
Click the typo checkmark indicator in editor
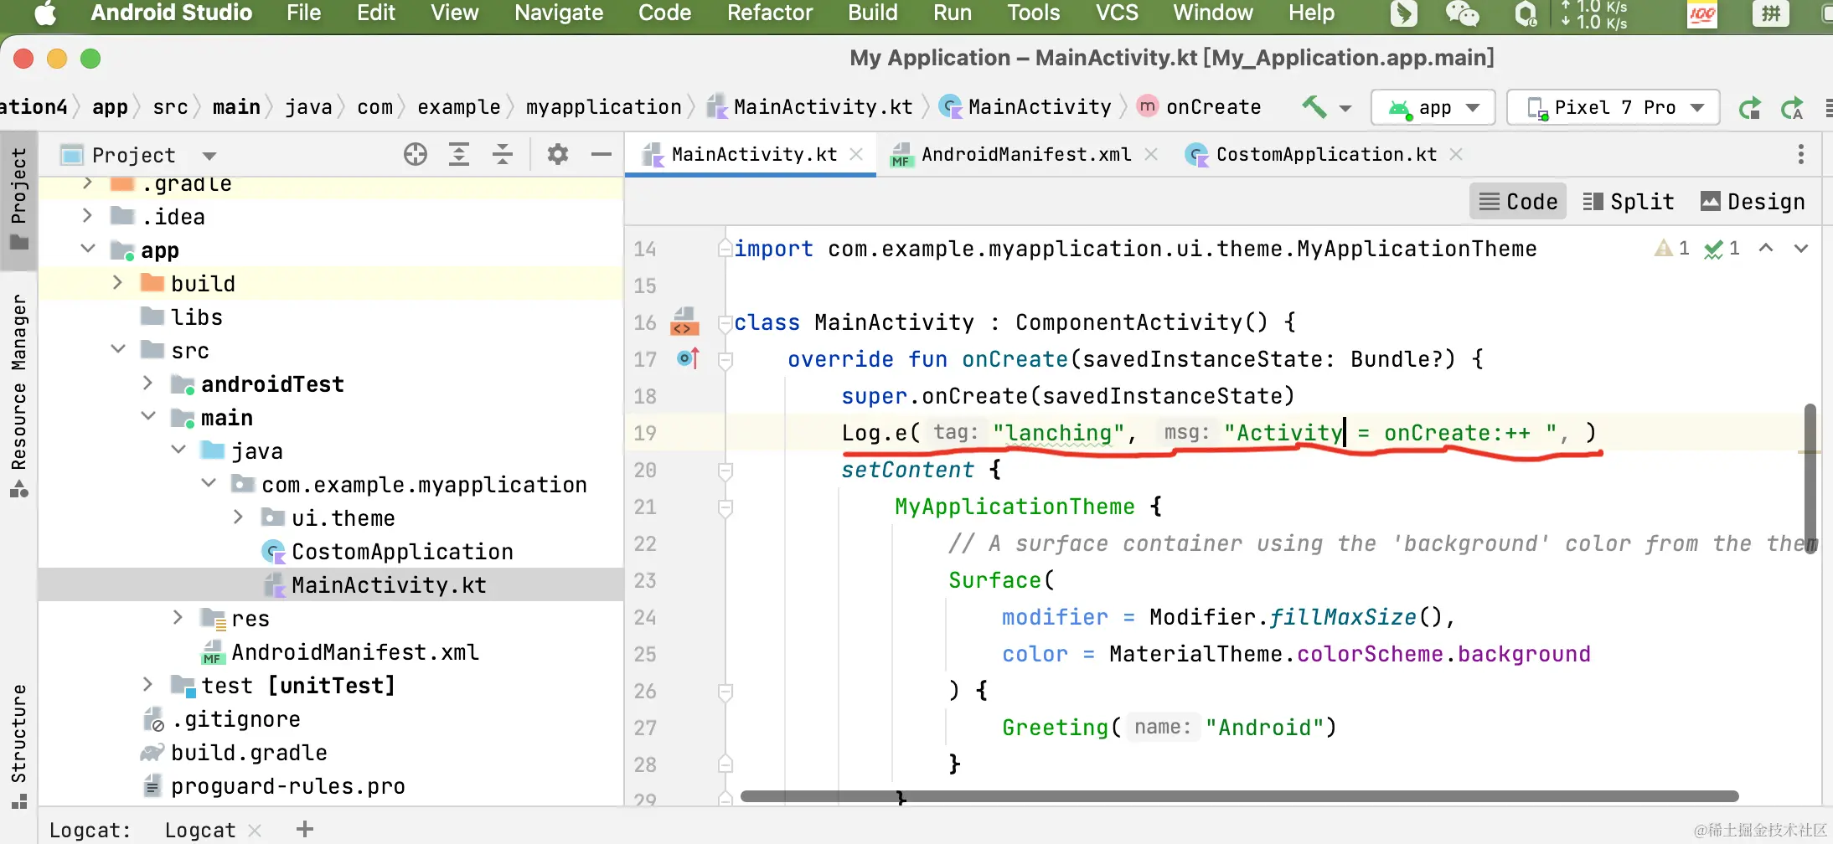click(1722, 248)
